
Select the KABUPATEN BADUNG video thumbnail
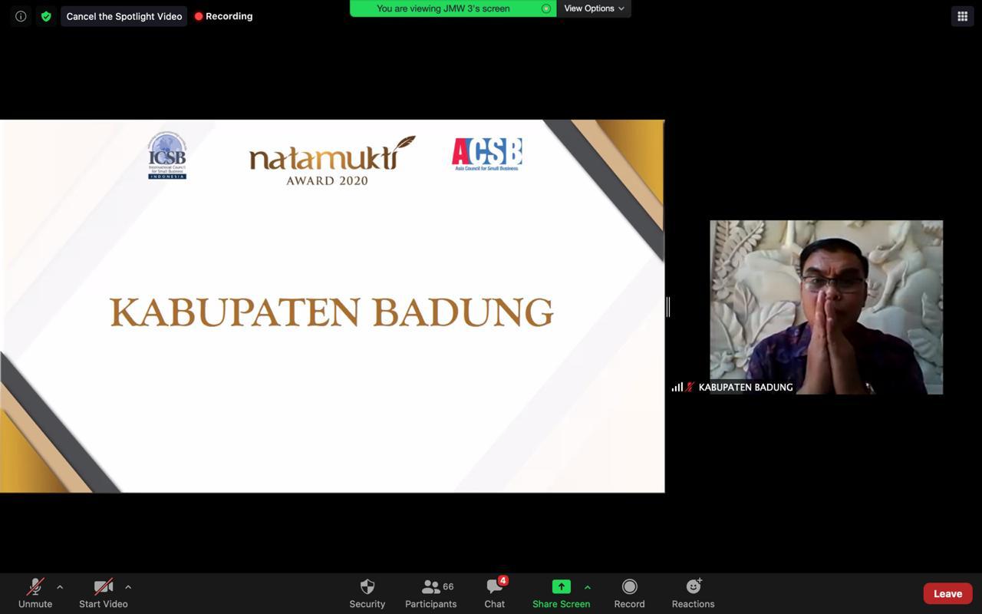(x=825, y=307)
